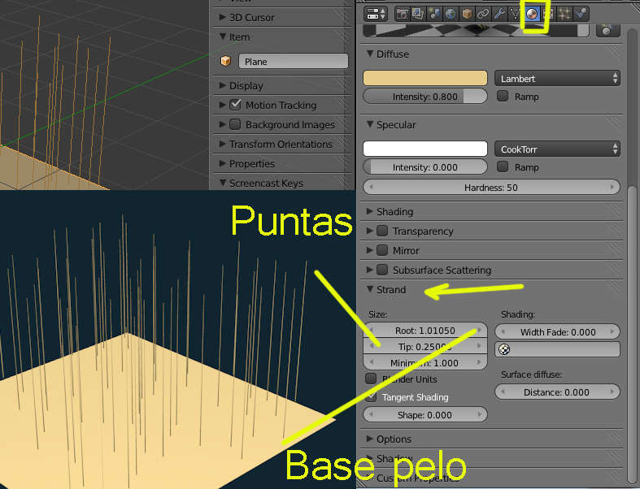This screenshot has height=489, width=640.
Task: Increase Hardness with its right arrow
Action: [612, 187]
